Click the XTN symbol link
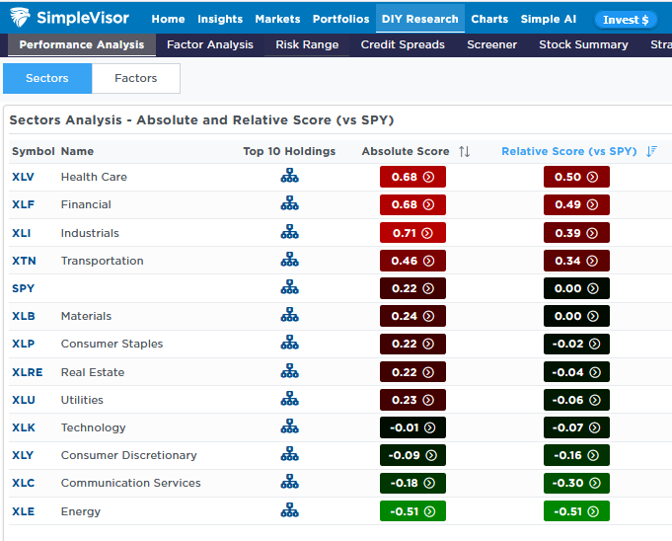Image resolution: width=672 pixels, height=541 pixels. point(24,261)
